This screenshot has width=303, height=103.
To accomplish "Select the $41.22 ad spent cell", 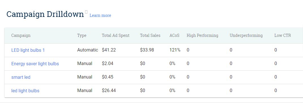I will (x=109, y=50).
